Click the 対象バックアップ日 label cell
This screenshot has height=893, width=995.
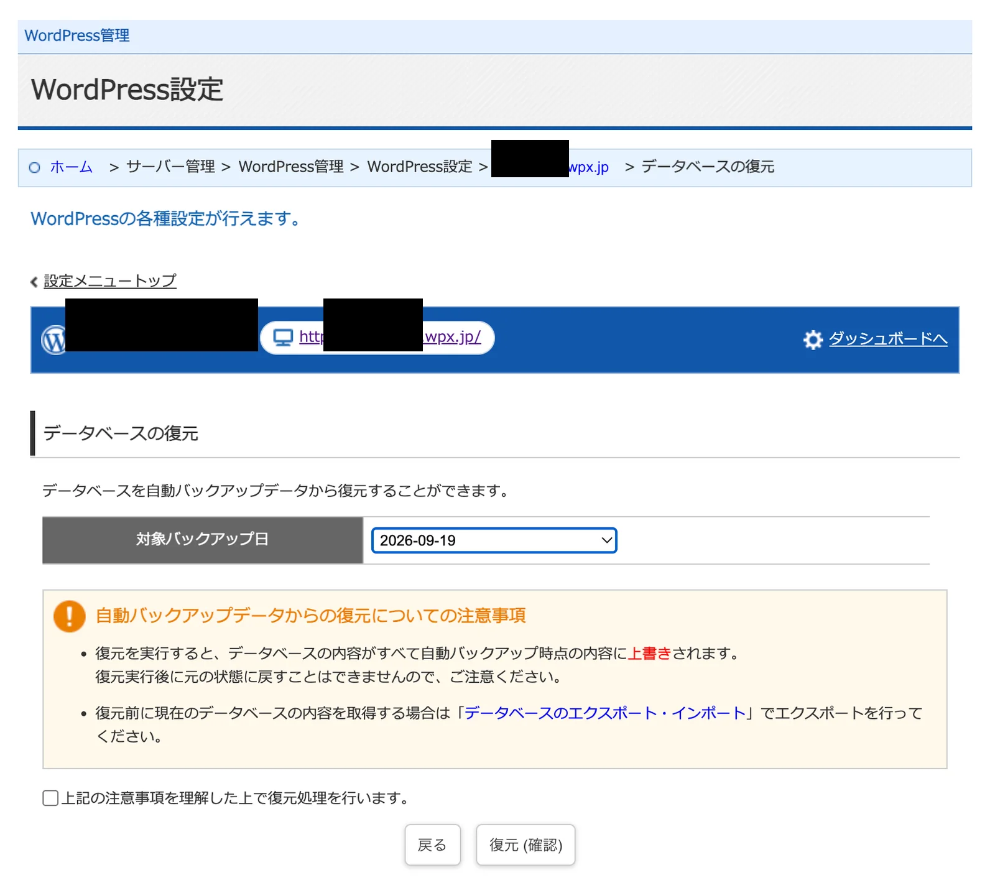coord(203,540)
